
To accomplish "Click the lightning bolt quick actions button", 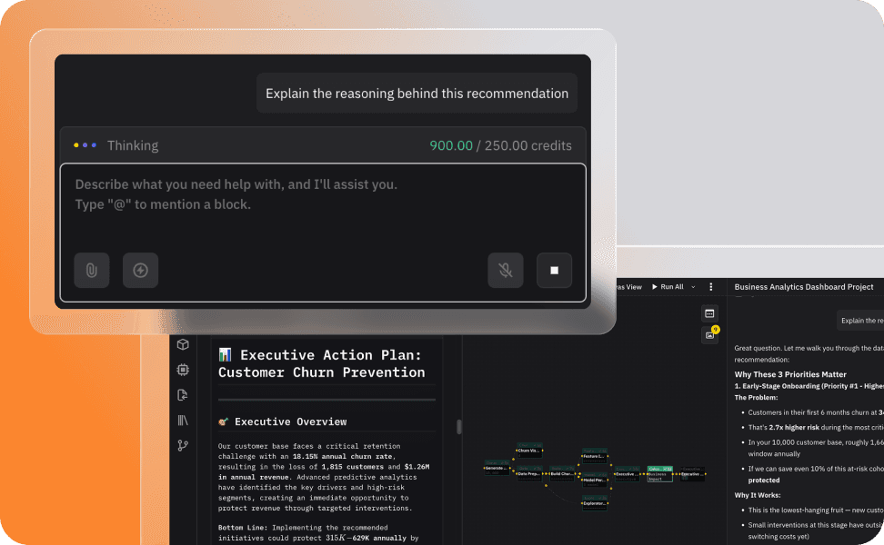I will coord(140,270).
